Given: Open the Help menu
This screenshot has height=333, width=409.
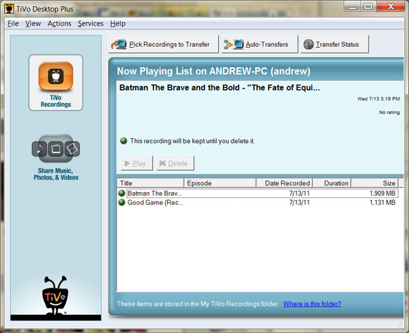Looking at the screenshot, I should 118,23.
